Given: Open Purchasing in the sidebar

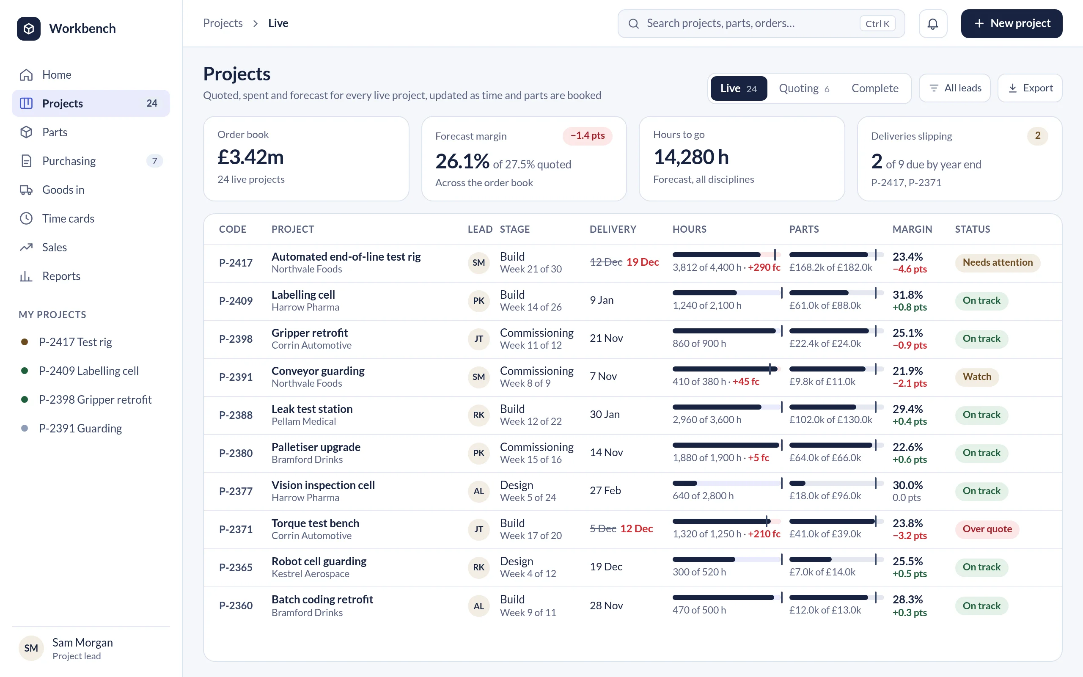Looking at the screenshot, I should pos(91,161).
